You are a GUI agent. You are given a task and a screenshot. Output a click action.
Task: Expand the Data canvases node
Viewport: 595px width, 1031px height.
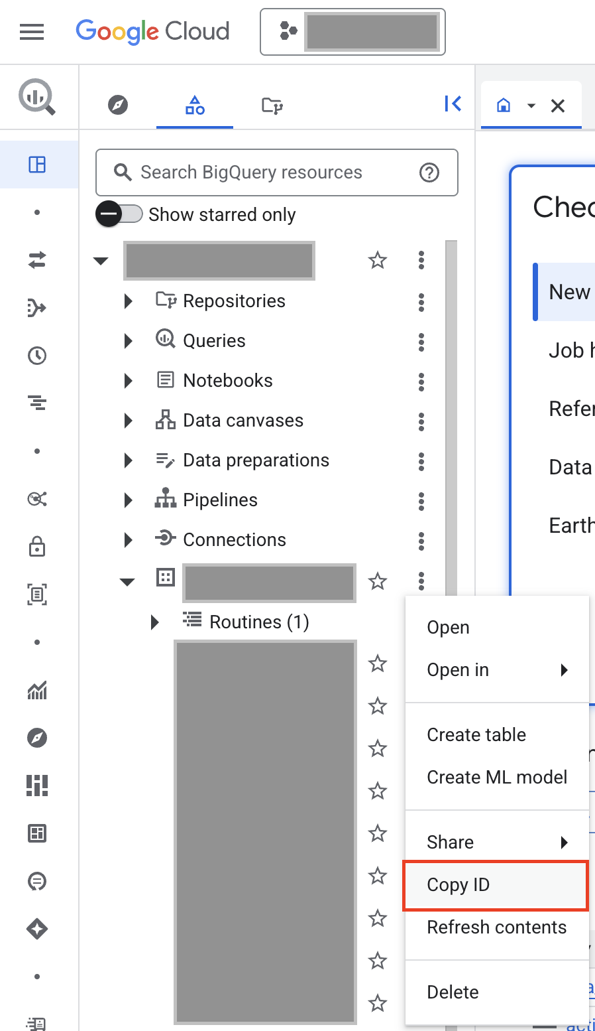coord(129,421)
